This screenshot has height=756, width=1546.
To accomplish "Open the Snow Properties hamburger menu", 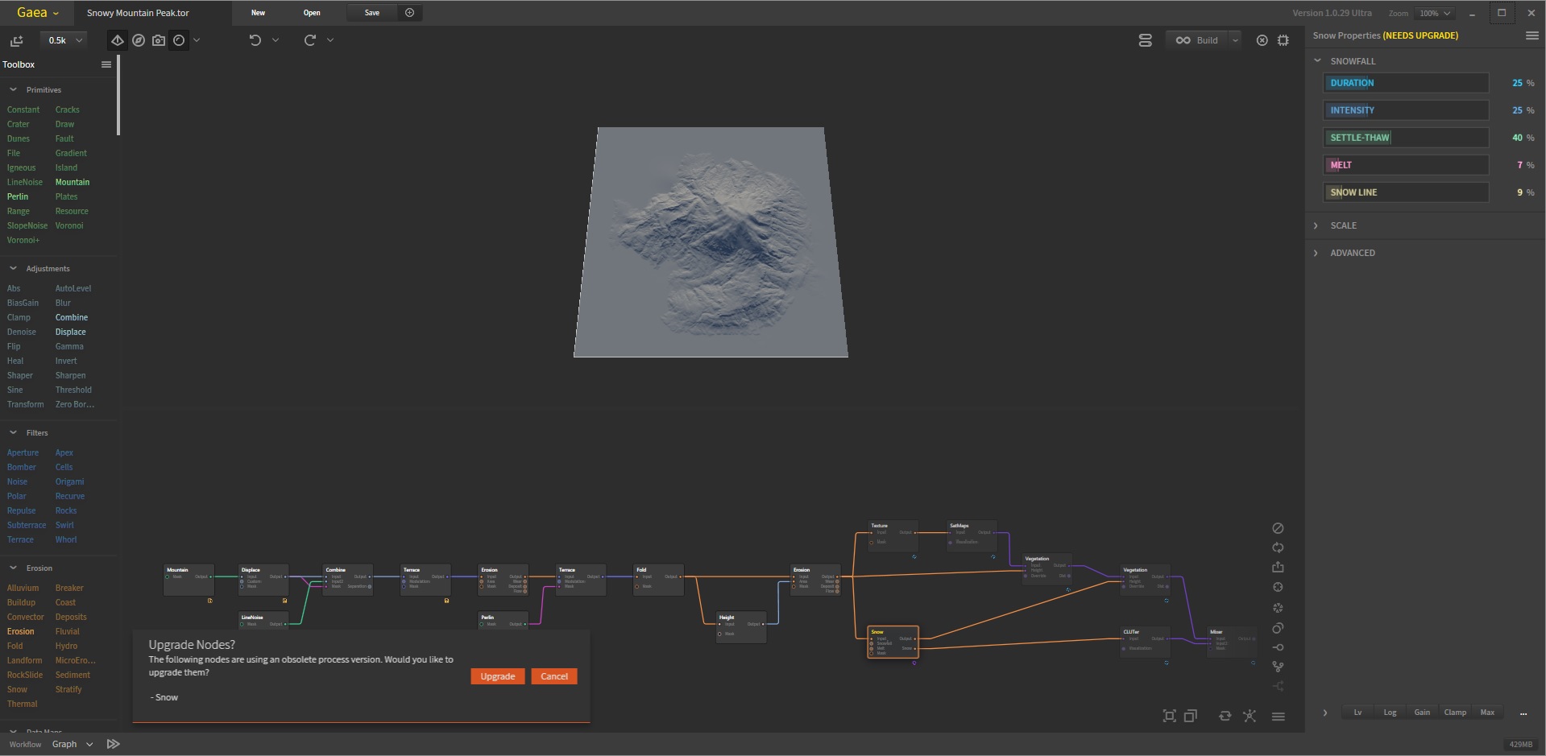I will click(x=1531, y=35).
